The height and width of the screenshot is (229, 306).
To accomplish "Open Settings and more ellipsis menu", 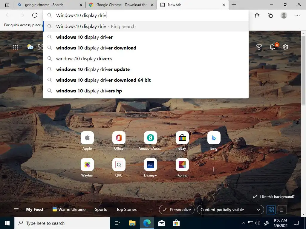I will 297,15.
